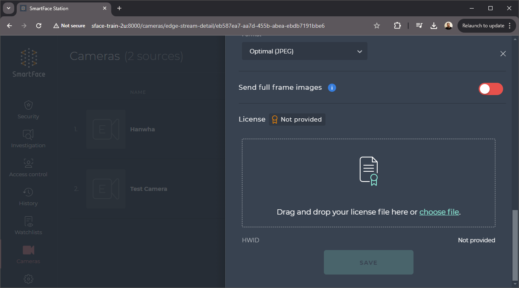Bookmark this page with the star icon
Screen dimensions: 519x288
377,26
